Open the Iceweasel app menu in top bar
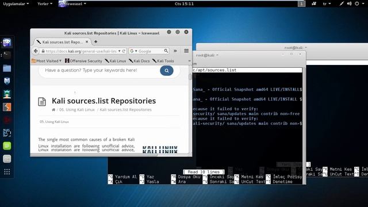 pos(72,3)
